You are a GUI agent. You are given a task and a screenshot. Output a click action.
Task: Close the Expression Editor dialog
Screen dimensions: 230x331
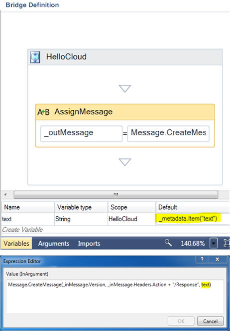pos(218,260)
